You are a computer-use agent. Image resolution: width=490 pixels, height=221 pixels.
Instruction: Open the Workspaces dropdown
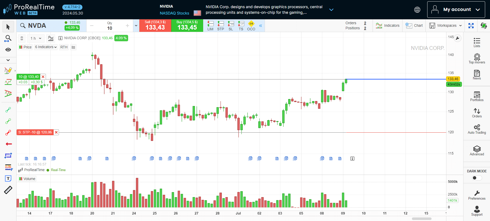click(x=445, y=25)
